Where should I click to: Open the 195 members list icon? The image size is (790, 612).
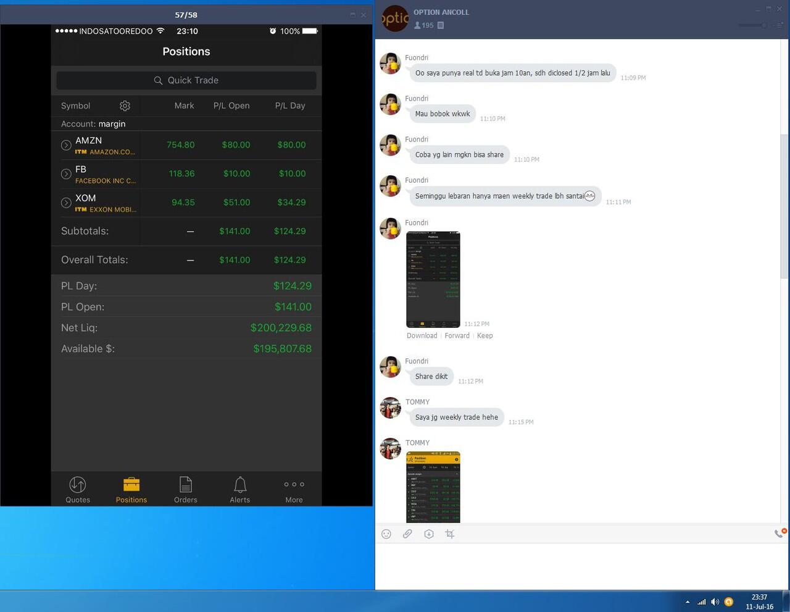tap(424, 25)
